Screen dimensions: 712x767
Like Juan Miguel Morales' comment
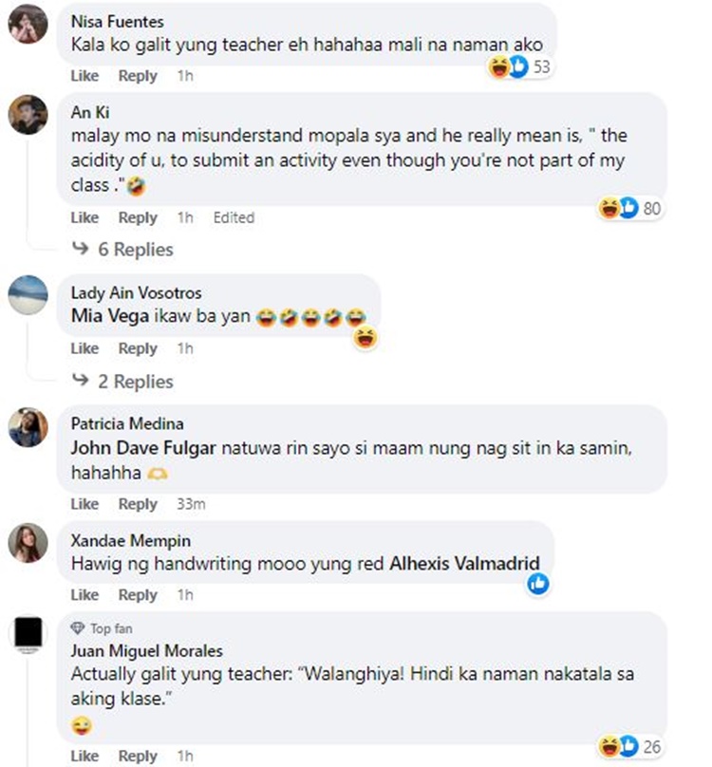coord(84,756)
